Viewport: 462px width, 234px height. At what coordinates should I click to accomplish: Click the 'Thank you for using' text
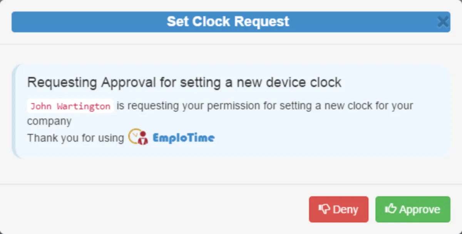click(x=75, y=138)
